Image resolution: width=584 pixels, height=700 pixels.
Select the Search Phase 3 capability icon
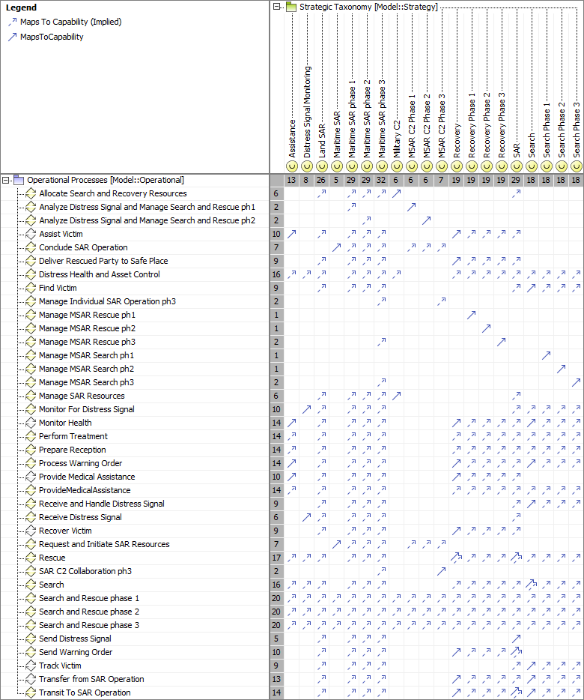coord(577,166)
